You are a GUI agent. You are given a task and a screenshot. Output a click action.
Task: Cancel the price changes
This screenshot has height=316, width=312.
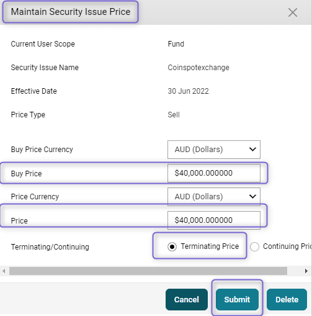click(187, 299)
